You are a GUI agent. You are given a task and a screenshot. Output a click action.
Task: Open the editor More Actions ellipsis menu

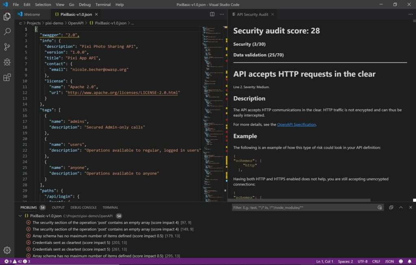click(x=221, y=14)
